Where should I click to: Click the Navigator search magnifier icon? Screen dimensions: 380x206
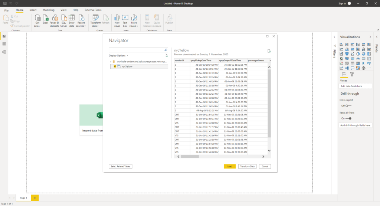pos(166,50)
